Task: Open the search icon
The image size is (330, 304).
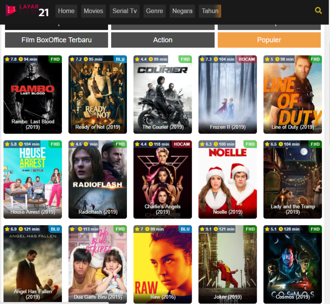Action: click(x=318, y=11)
